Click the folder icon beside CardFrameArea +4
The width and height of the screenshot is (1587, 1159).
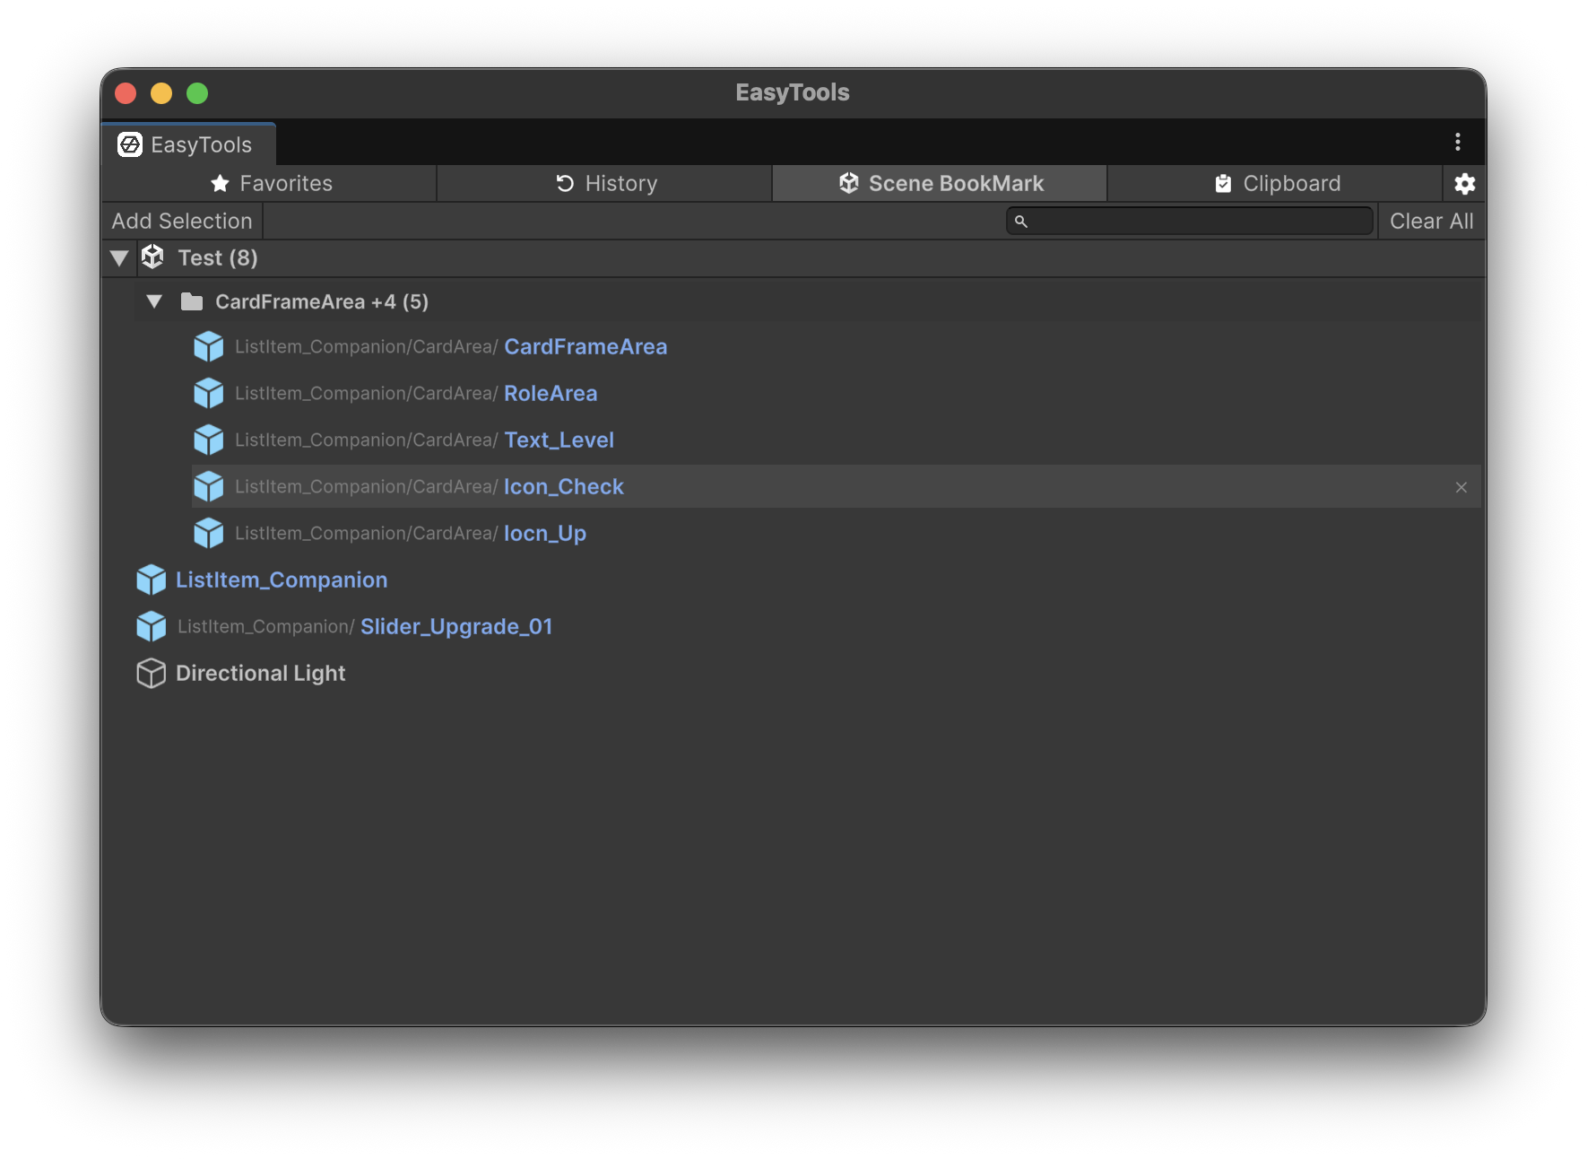coord(191,301)
